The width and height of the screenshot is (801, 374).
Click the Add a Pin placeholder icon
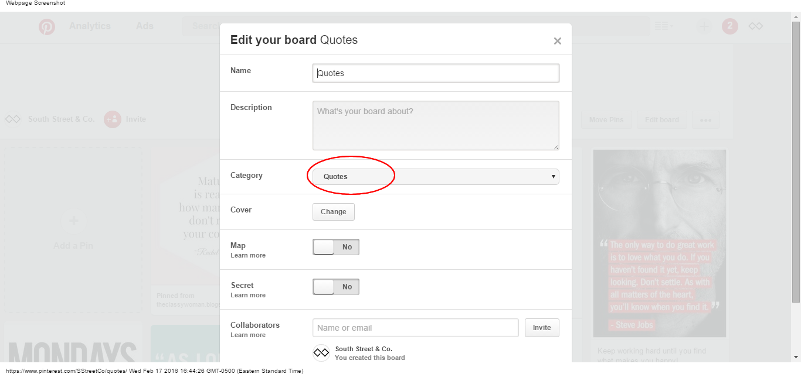coord(73,221)
